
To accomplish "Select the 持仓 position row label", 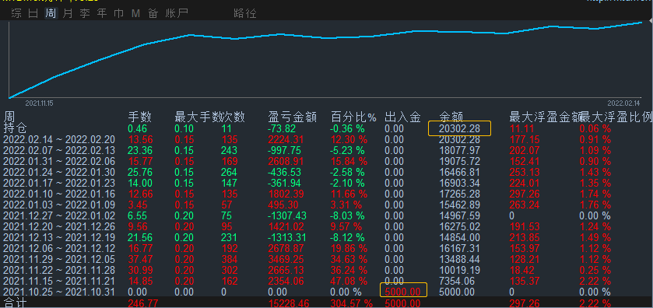I will click(x=15, y=128).
